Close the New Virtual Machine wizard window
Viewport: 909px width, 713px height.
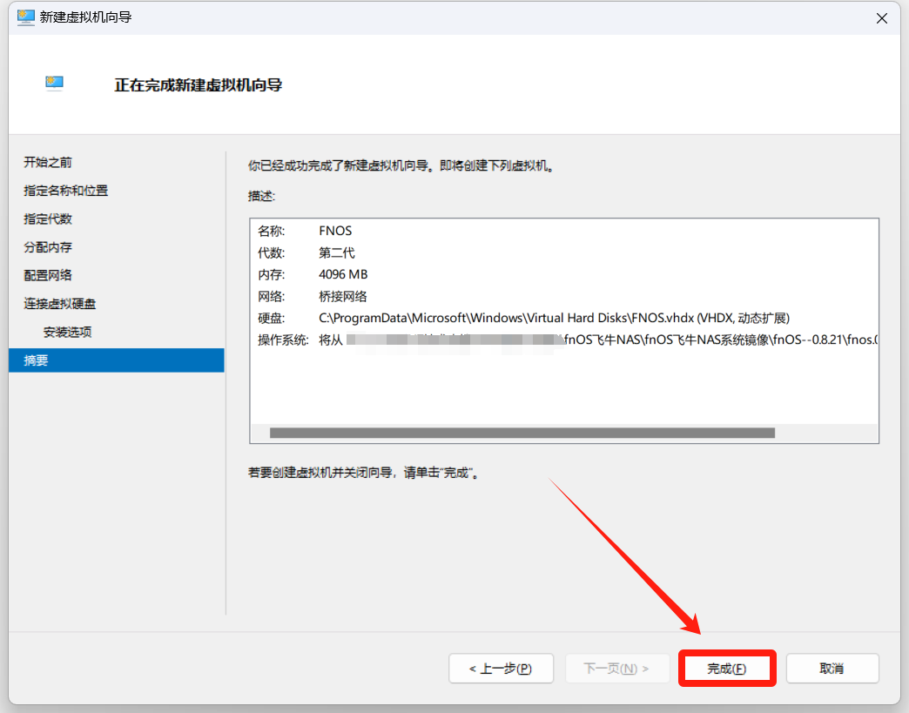tap(881, 17)
